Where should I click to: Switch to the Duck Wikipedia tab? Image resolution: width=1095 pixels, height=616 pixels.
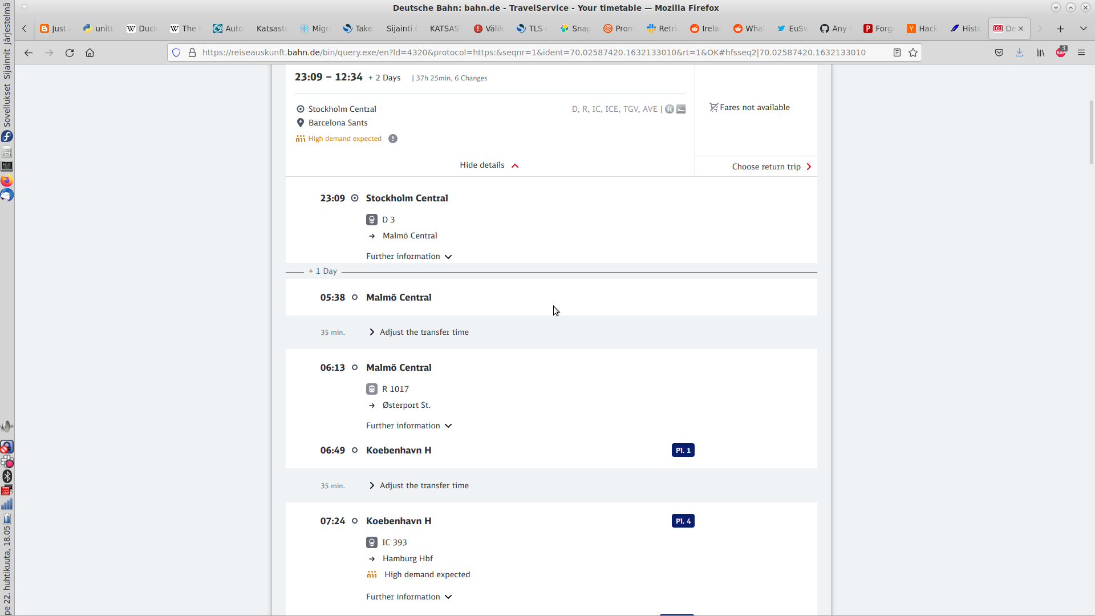142,29
